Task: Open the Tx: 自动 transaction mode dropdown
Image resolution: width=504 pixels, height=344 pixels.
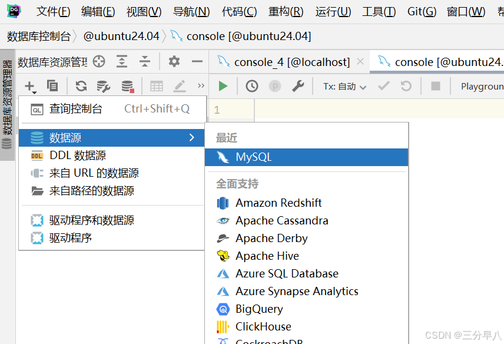Action: click(x=344, y=87)
